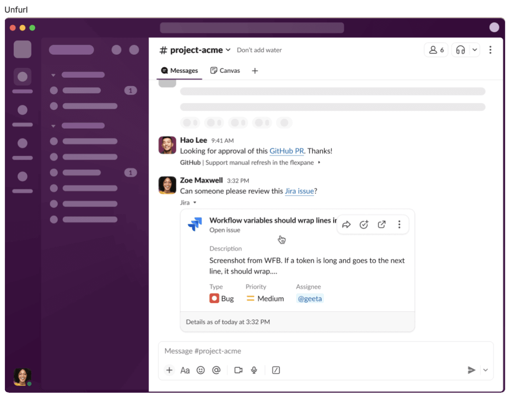The width and height of the screenshot is (511, 398).
Task: Record a video clip with camera icon
Action: (x=238, y=370)
